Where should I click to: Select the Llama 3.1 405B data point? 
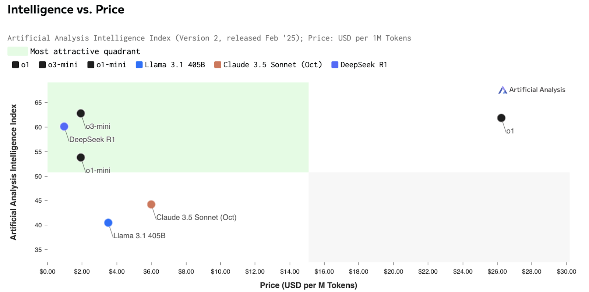(x=108, y=222)
